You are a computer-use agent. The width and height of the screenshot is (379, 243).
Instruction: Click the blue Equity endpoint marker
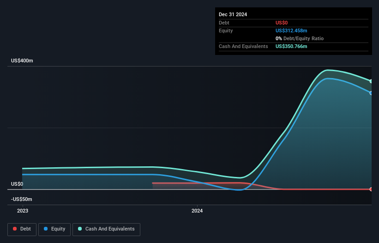(371, 93)
